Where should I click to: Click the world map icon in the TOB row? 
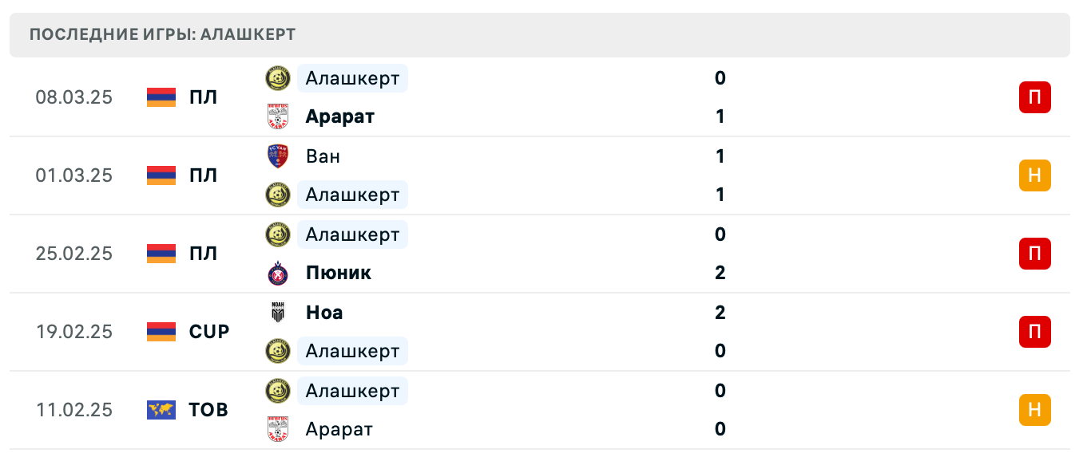[161, 410]
